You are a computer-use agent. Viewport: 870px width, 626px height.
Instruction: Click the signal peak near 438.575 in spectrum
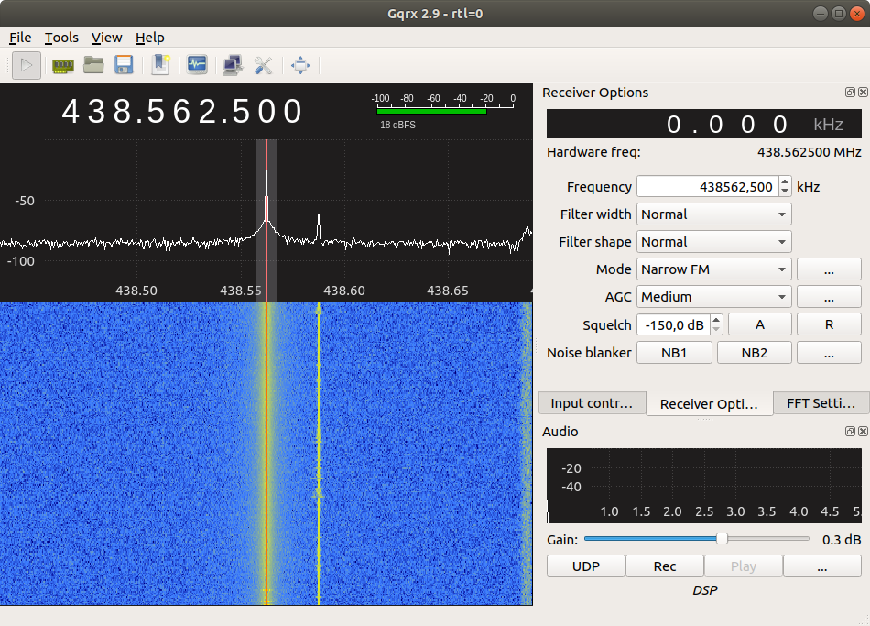point(319,227)
